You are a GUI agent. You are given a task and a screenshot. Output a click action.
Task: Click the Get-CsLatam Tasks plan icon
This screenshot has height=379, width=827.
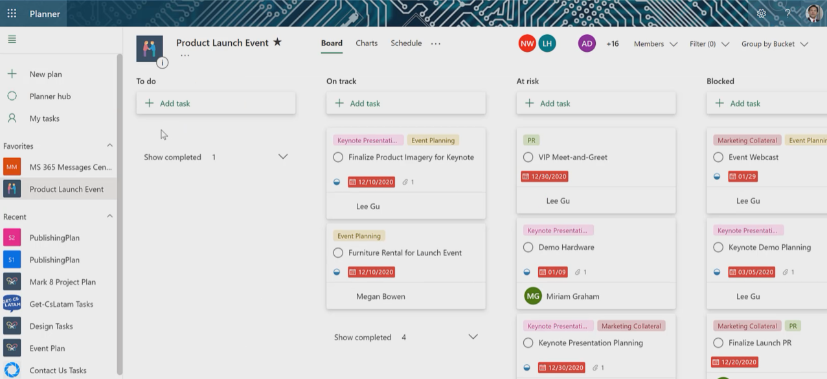[12, 304]
